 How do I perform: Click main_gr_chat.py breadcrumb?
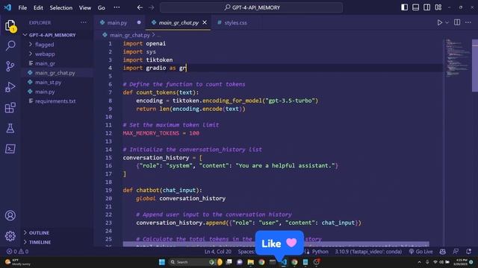pyautogui.click(x=130, y=35)
